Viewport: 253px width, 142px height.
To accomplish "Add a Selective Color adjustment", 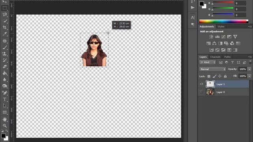I will 229,50.
